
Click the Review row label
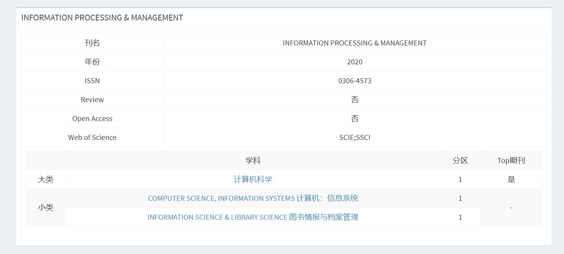click(x=92, y=99)
